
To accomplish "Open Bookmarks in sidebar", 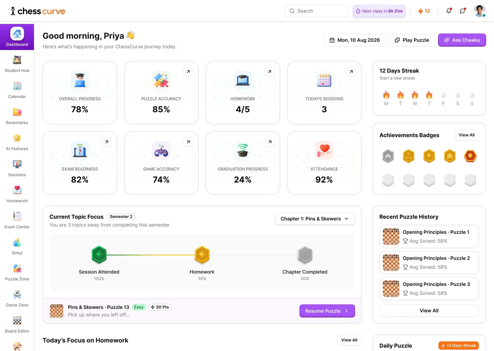I will [17, 116].
